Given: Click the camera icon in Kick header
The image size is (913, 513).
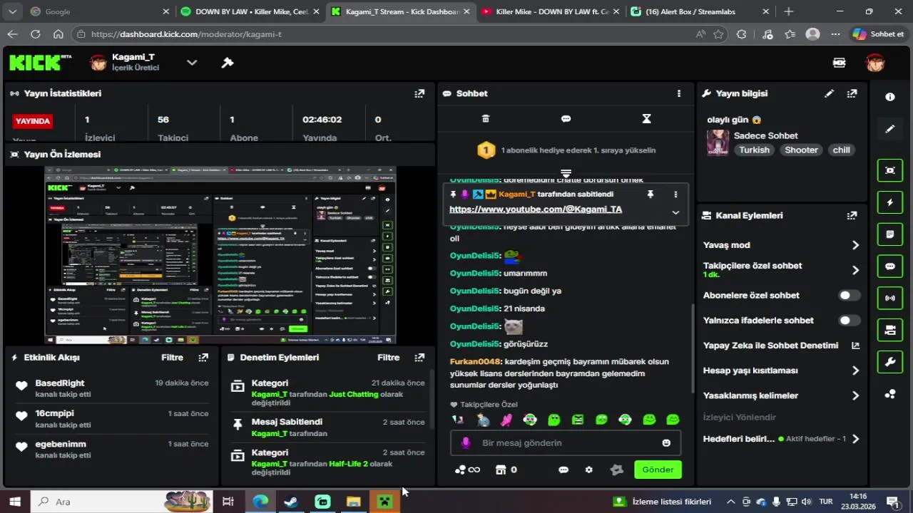Looking at the screenshot, I should coord(840,63).
